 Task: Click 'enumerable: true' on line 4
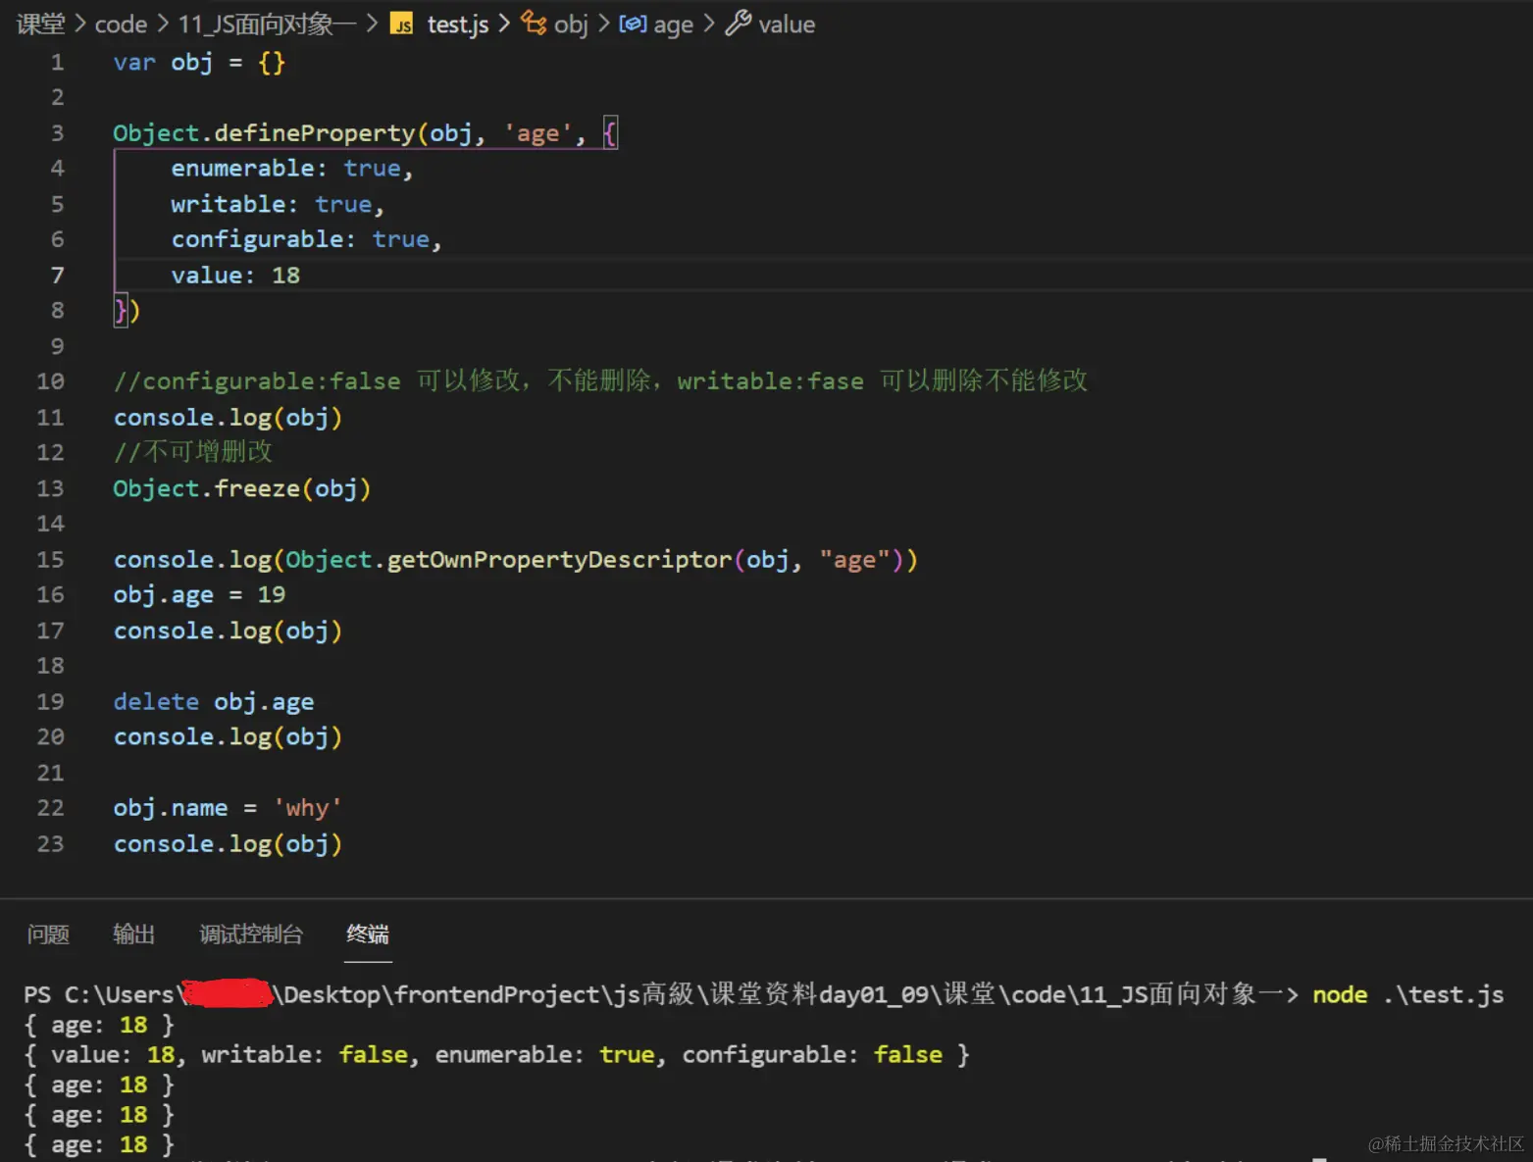coord(285,169)
